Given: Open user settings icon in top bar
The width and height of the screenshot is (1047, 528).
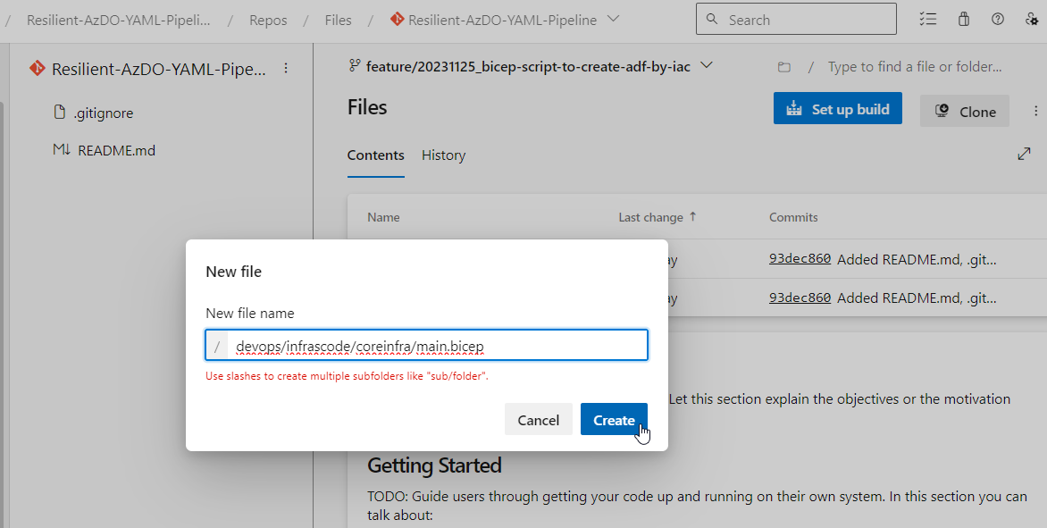Looking at the screenshot, I should (x=1032, y=19).
